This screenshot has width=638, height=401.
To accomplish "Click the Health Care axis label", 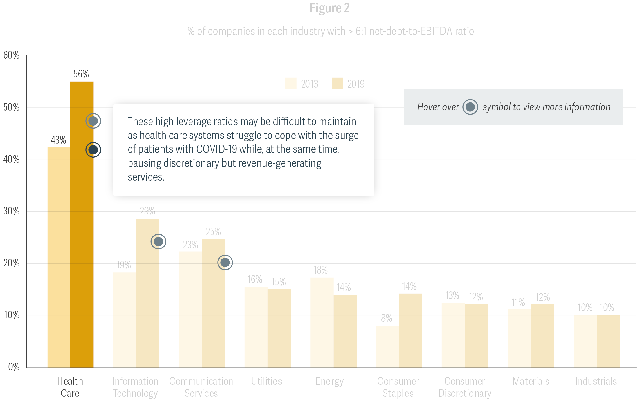I will pyautogui.click(x=70, y=387).
